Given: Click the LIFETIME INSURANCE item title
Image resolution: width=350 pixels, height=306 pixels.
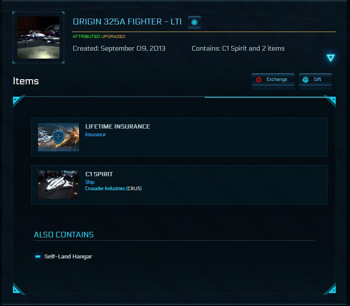Looking at the screenshot, I should tap(117, 126).
